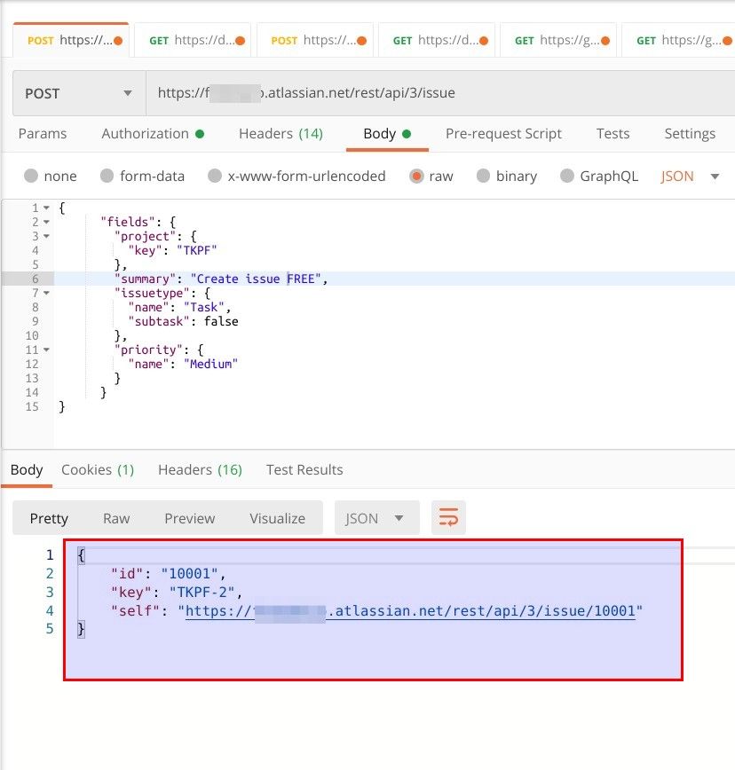Image resolution: width=735 pixels, height=770 pixels.
Task: Click the request URL input field
Action: pyautogui.click(x=440, y=93)
